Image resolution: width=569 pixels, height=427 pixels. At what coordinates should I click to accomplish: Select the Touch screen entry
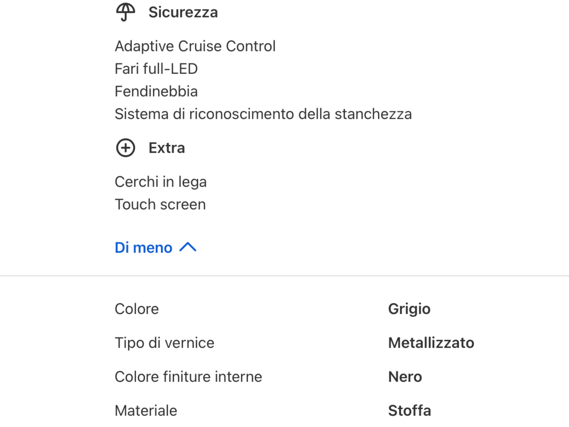point(160,205)
